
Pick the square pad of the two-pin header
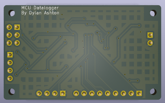coord(150,35)
